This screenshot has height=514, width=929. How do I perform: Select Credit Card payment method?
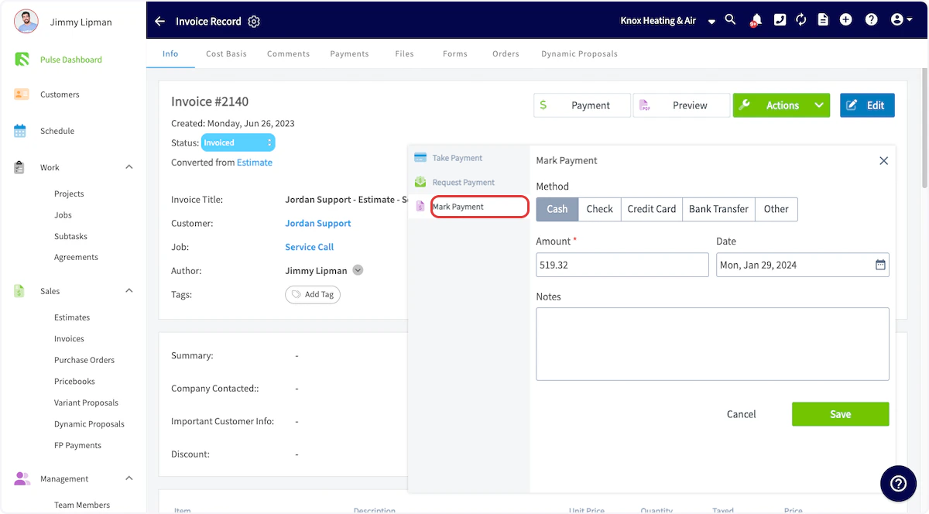652,209
